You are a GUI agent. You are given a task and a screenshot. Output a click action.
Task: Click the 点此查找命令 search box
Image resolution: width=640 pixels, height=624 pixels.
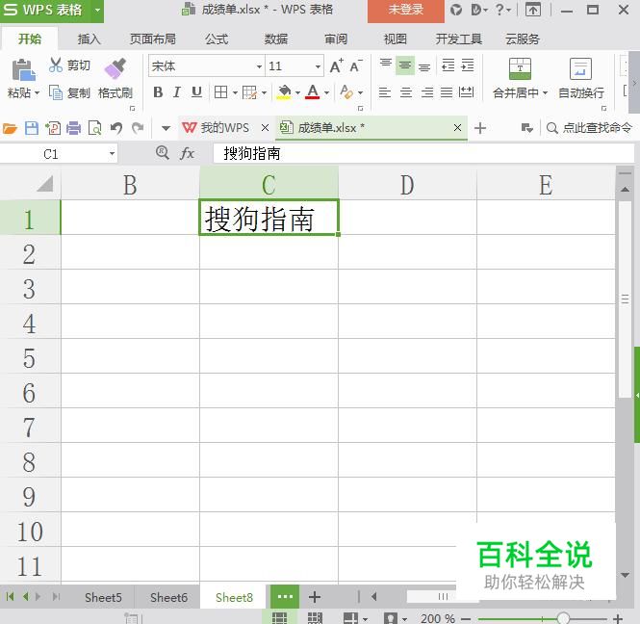(x=589, y=128)
